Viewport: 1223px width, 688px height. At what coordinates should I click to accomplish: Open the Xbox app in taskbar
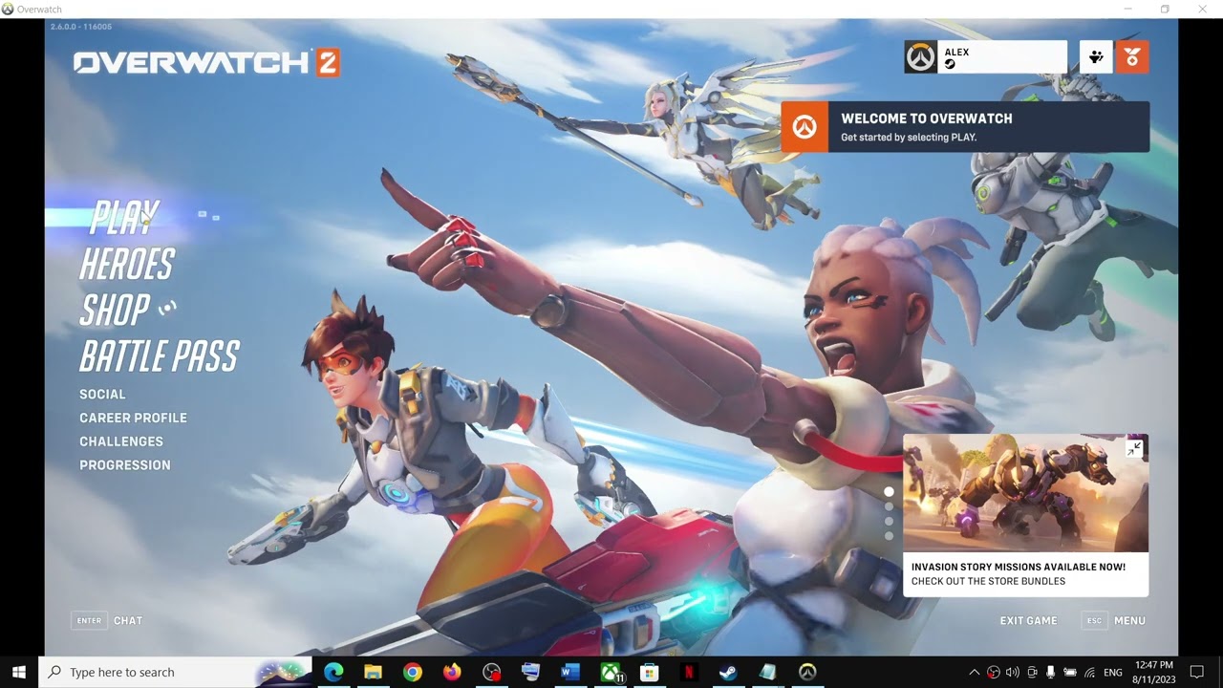[611, 673]
